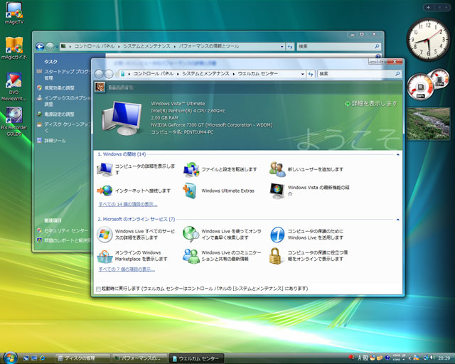Open Welcome Center address bar dropdown
This screenshot has height=364, width=455.
click(x=303, y=74)
